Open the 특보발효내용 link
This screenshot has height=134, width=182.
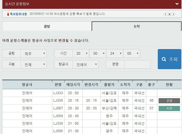coord(18,14)
